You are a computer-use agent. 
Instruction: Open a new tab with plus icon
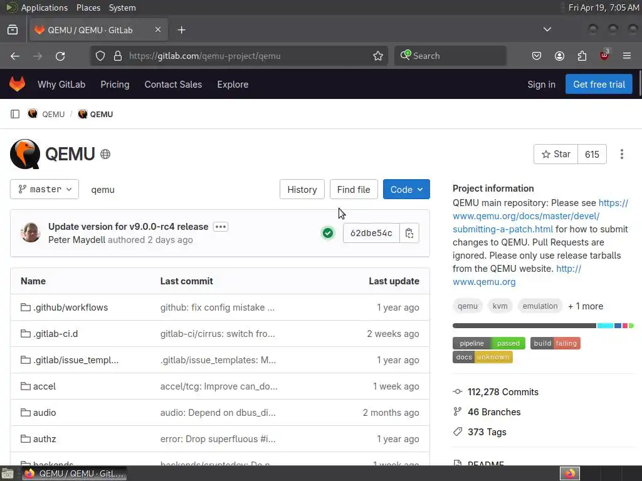coord(181,30)
